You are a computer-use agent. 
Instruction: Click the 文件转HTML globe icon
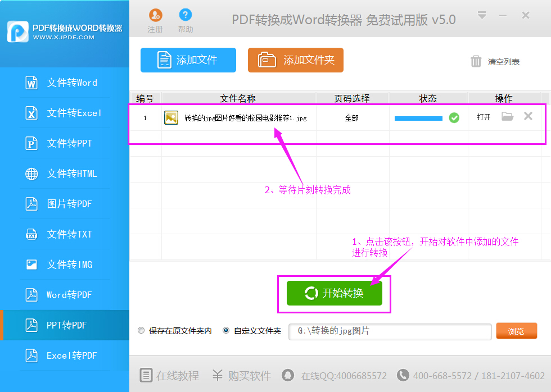(31, 174)
